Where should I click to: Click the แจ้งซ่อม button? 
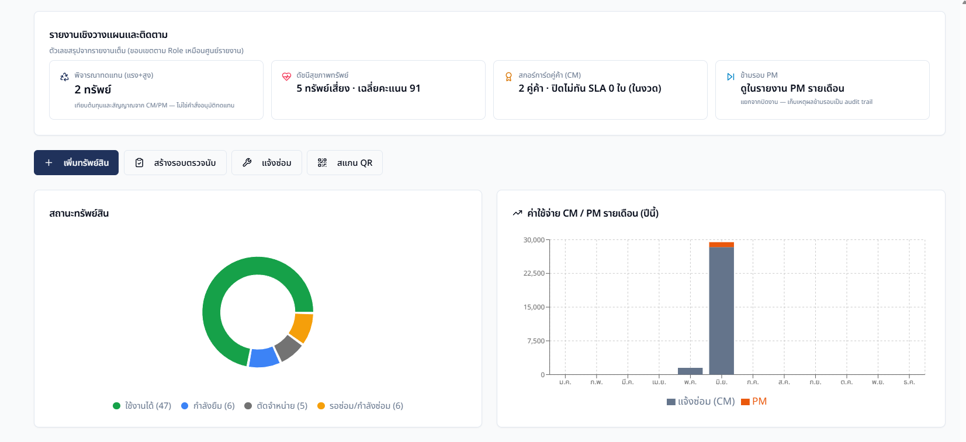coord(266,163)
